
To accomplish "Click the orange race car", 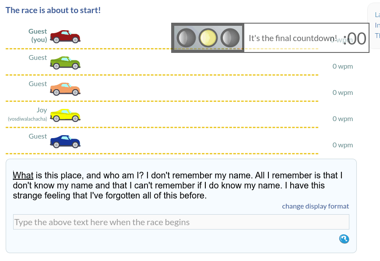I will tap(65, 89).
